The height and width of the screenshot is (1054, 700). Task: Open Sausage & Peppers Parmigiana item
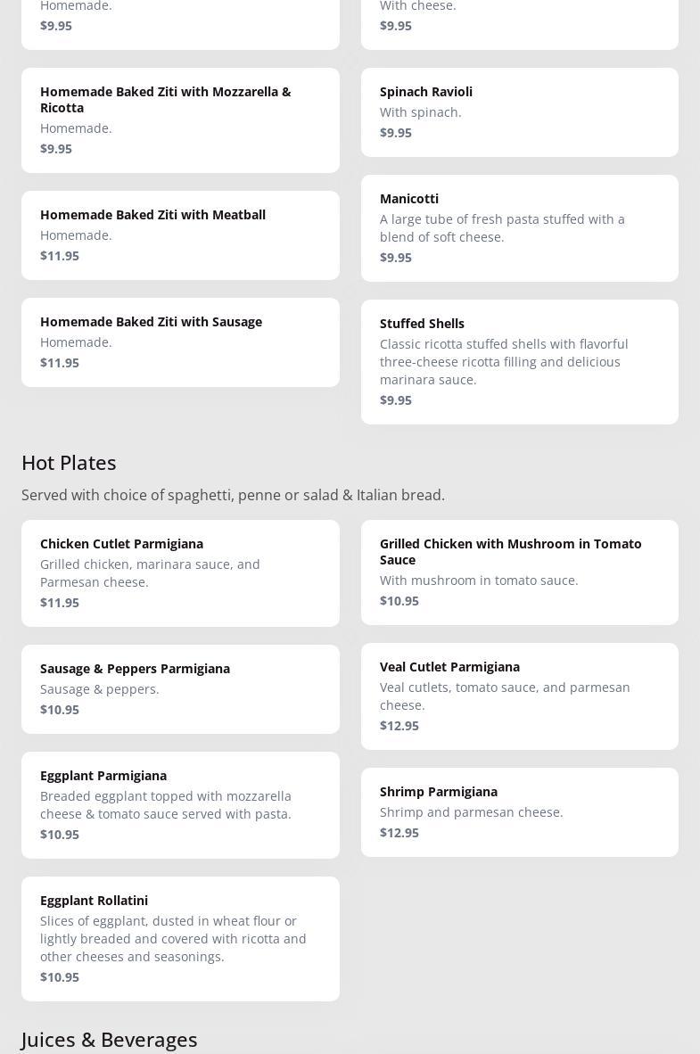tap(180, 688)
